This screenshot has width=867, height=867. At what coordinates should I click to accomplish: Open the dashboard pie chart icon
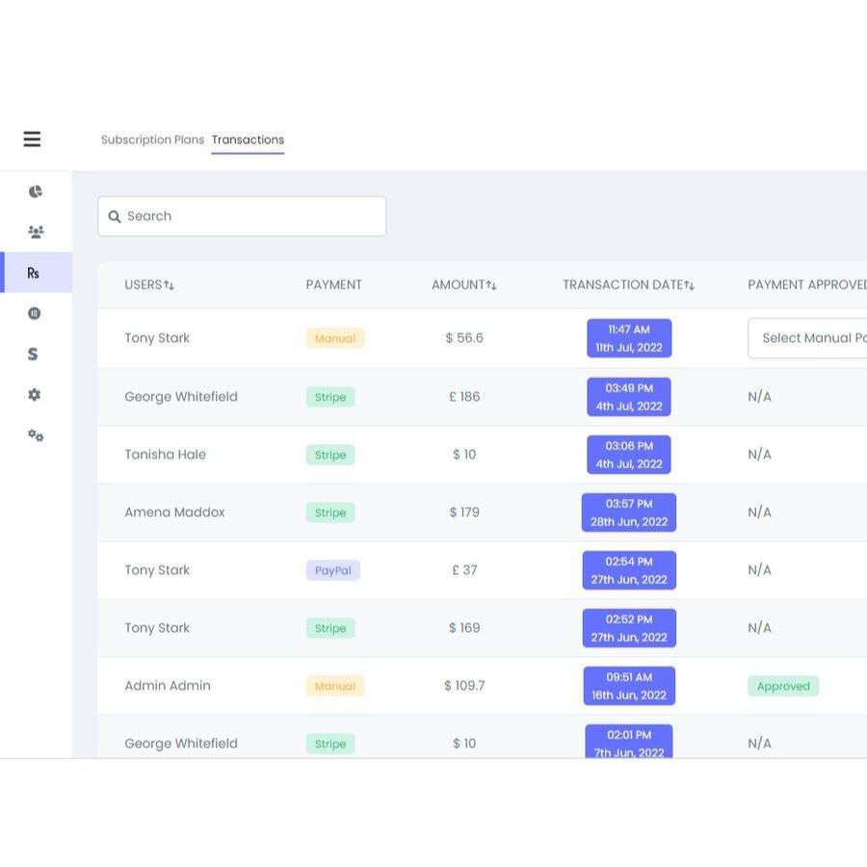pos(36,192)
